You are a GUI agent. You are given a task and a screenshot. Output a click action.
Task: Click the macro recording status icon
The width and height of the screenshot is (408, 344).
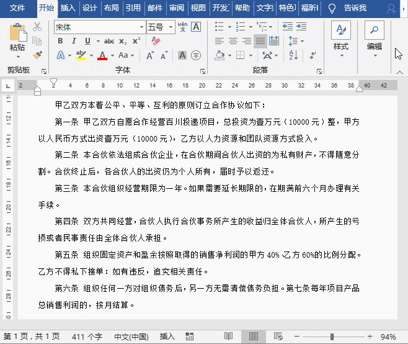click(x=190, y=337)
